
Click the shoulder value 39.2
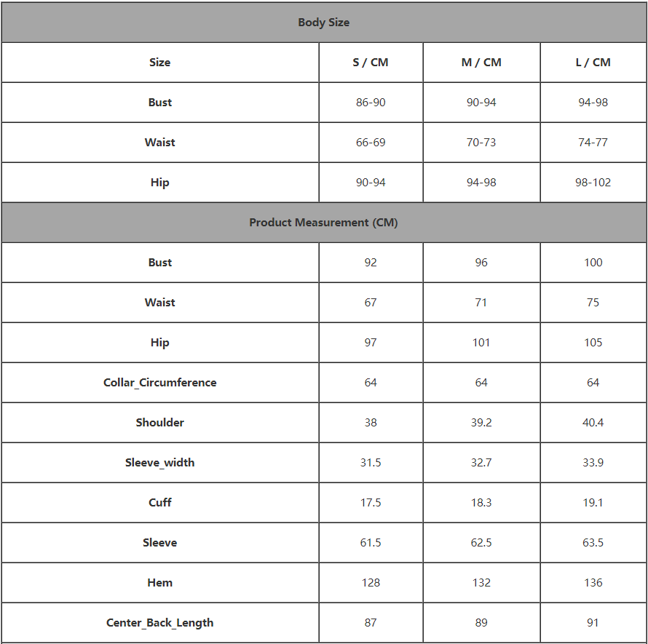point(481,423)
